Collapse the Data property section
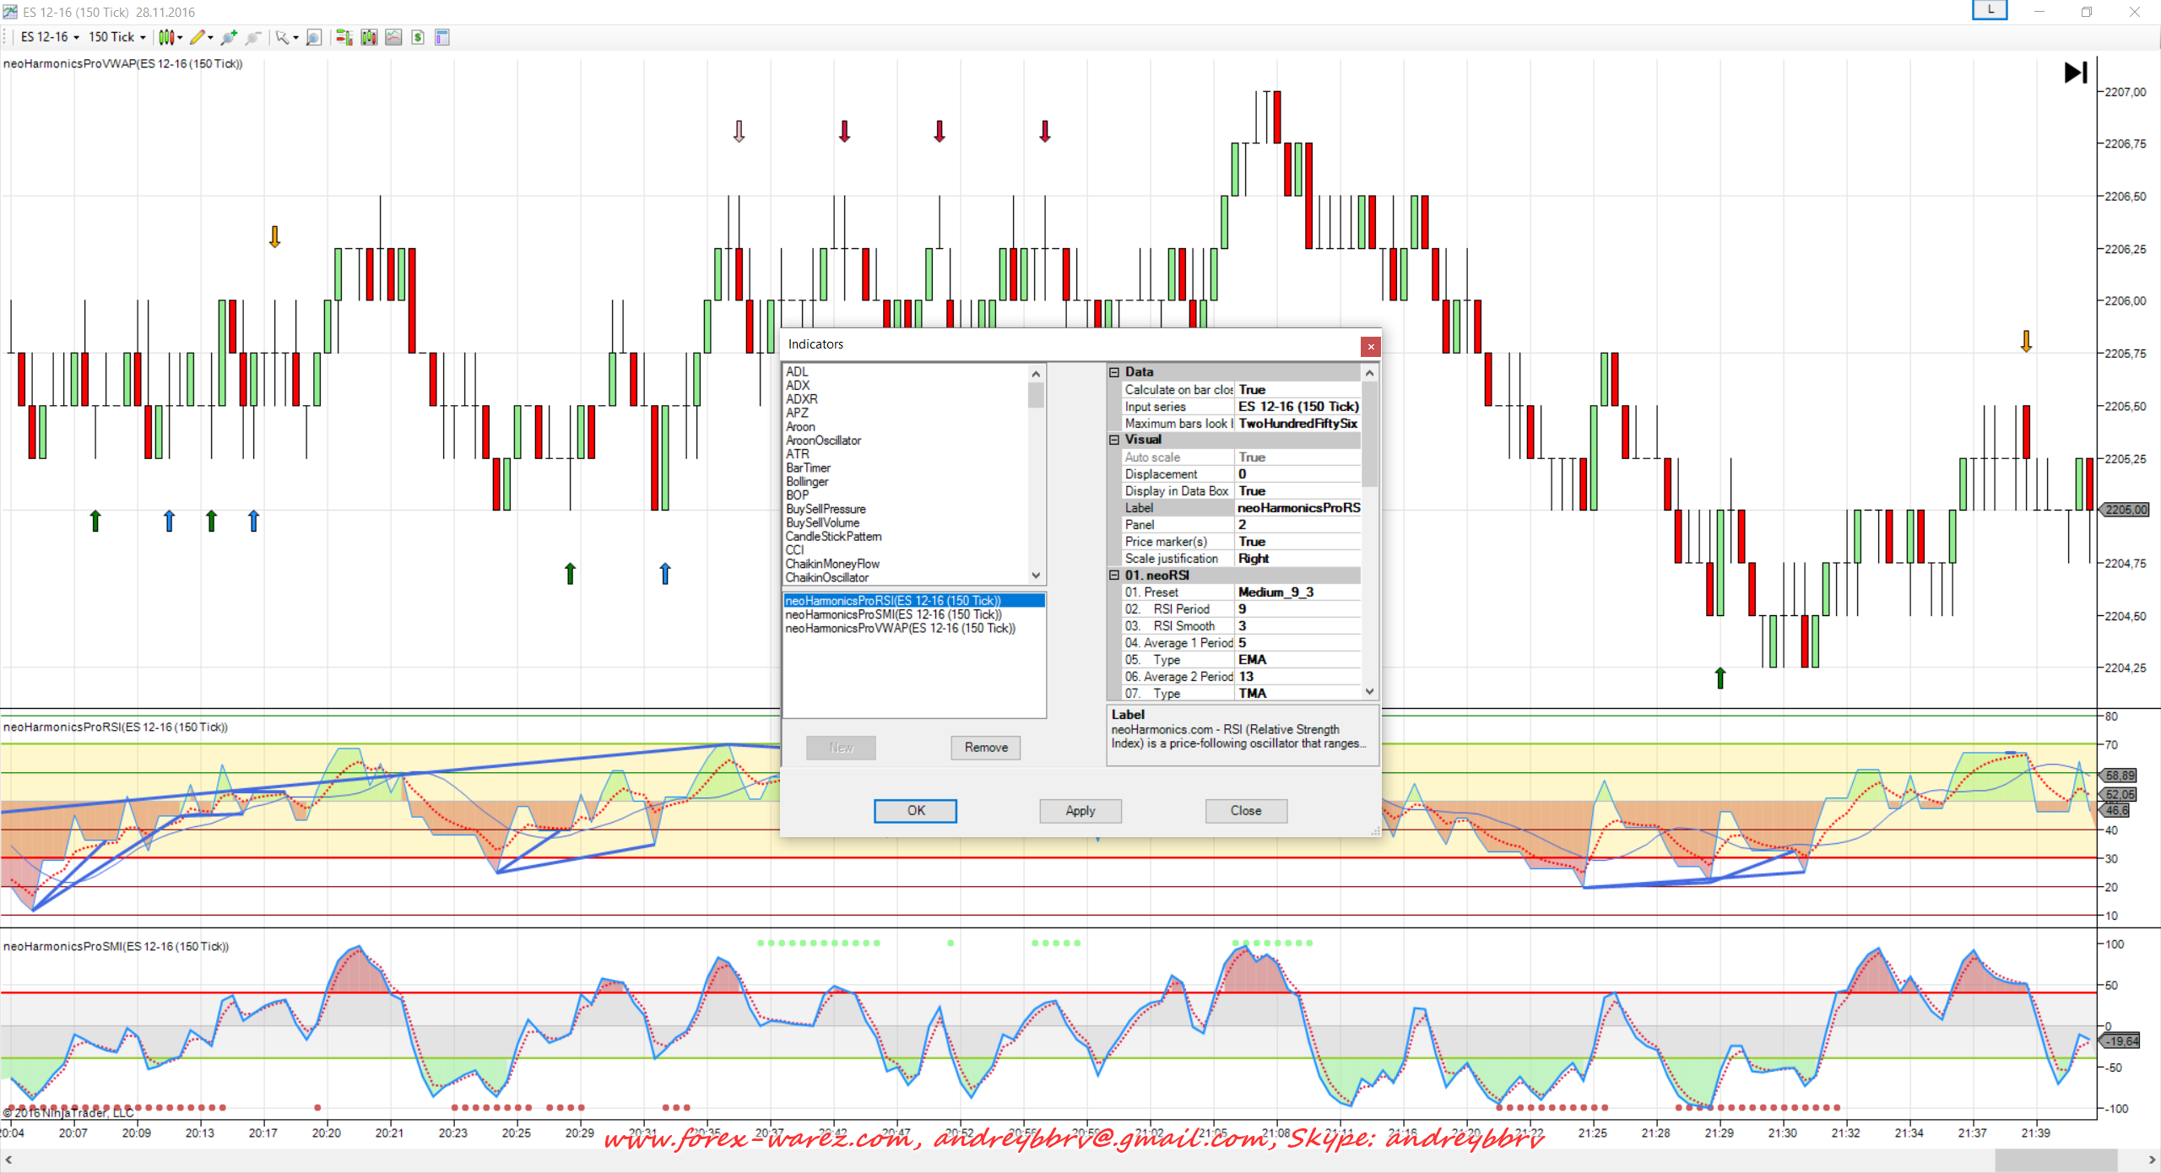This screenshot has height=1173, width=2161. pos(1114,372)
